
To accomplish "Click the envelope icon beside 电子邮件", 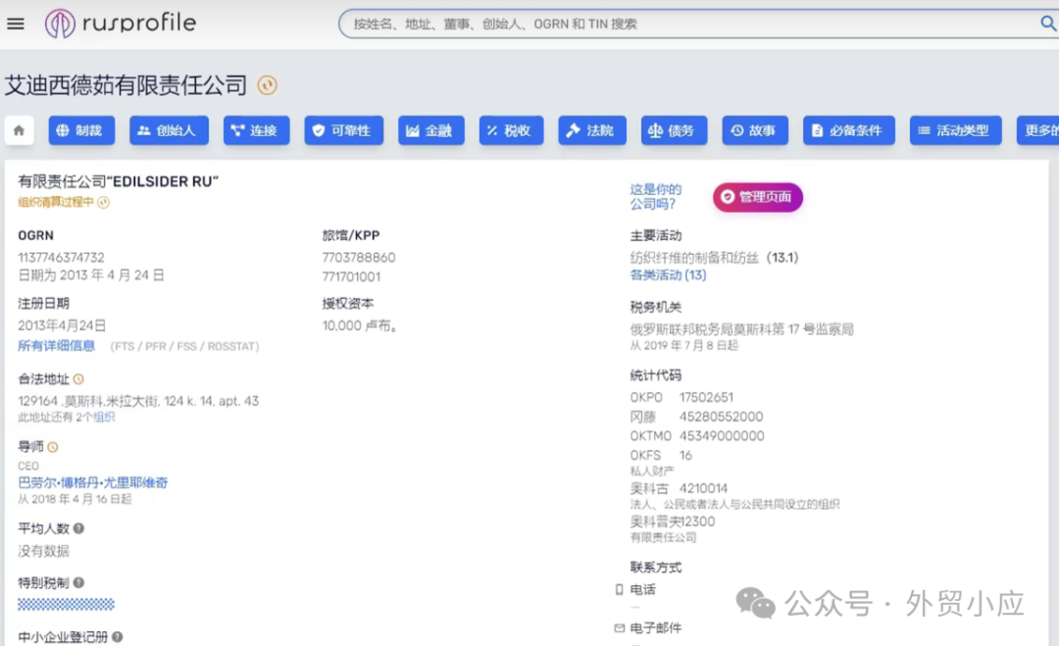I will (x=620, y=628).
